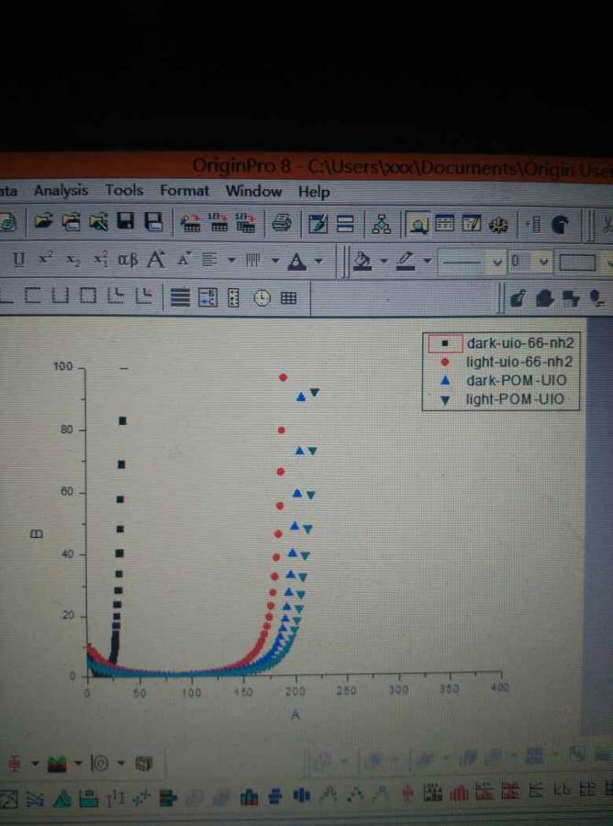Open Code Builder gear icon

(x=498, y=225)
